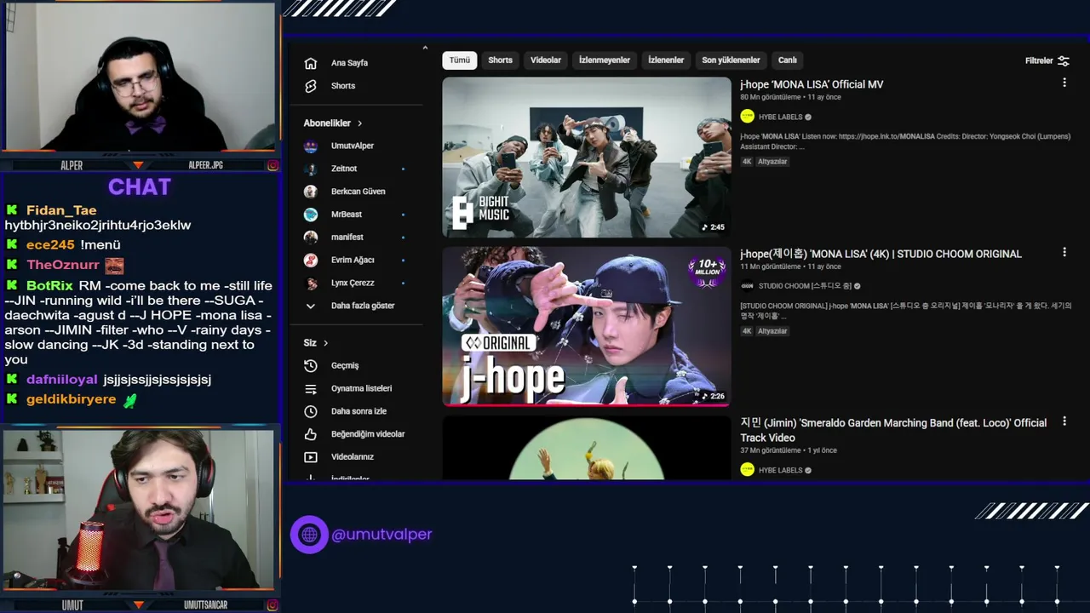Open options menu for j-hope MONA LISA Official MV
The image size is (1090, 613).
[1064, 83]
